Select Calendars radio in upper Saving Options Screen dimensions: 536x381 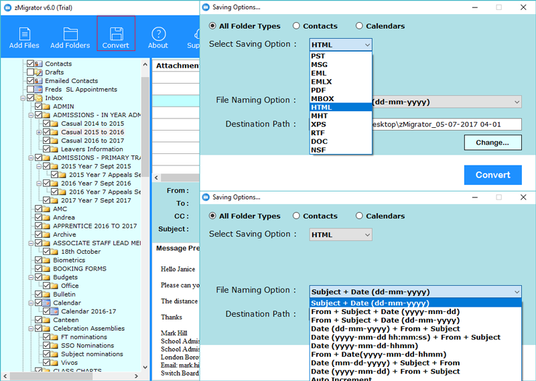point(359,25)
